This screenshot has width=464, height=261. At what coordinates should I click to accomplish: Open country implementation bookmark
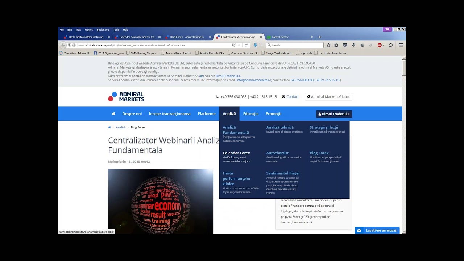coord(330,53)
